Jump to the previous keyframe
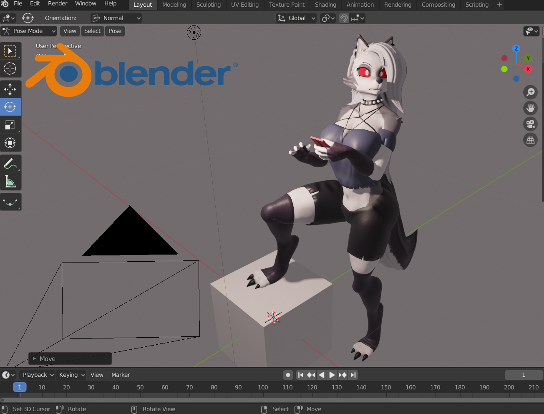The height and width of the screenshot is (414, 544). click(311, 375)
